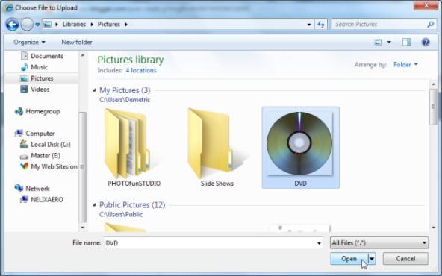Open the All Files type dropdown

[x=379, y=242]
